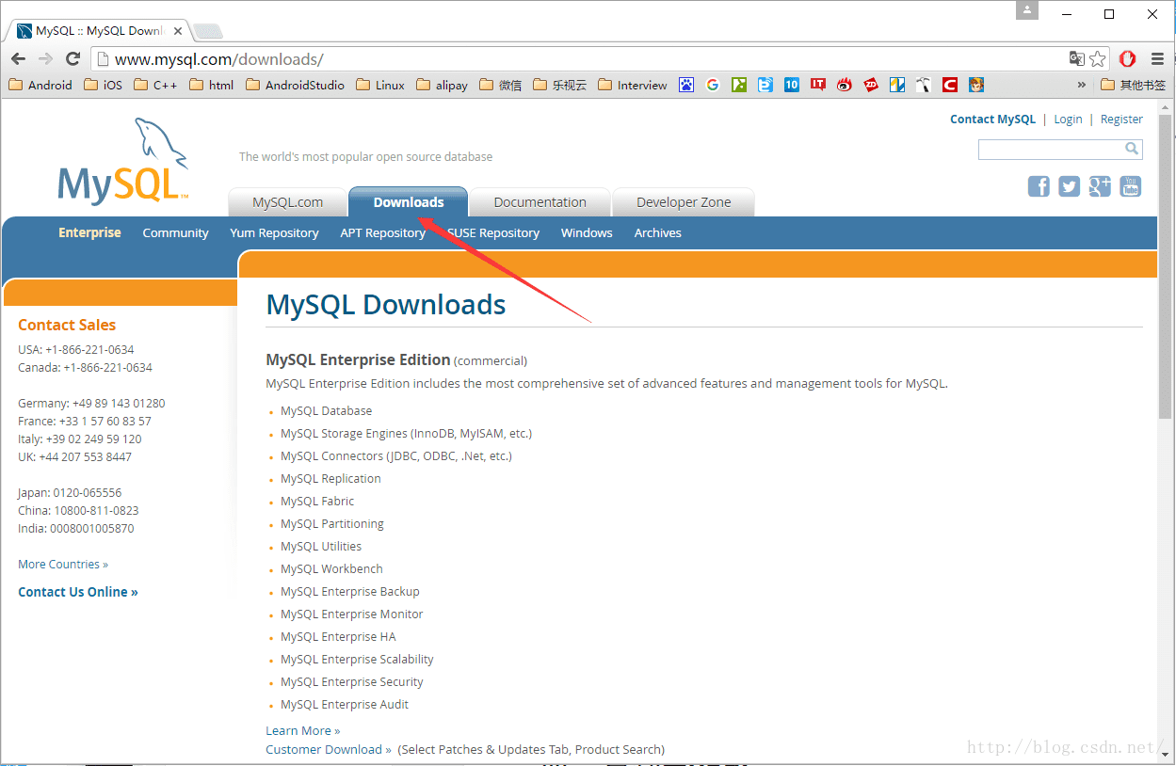The width and height of the screenshot is (1176, 766).
Task: Click the Google bookmark icon
Action: 713,85
